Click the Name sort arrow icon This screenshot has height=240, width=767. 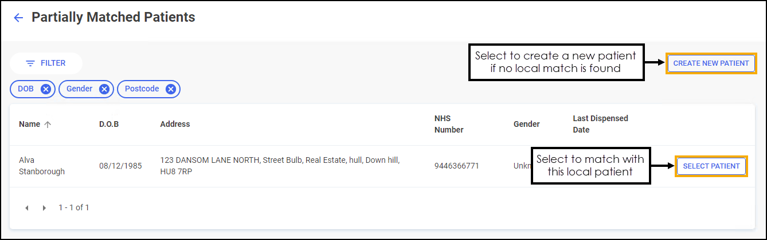point(48,125)
